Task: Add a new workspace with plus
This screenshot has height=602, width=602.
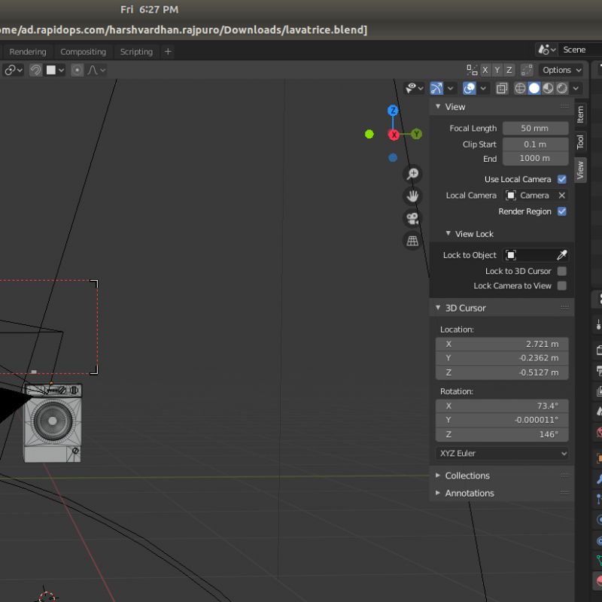Action: (168, 52)
